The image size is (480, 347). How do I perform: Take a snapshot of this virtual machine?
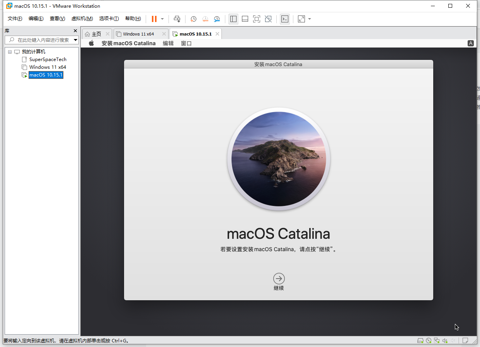coord(194,19)
